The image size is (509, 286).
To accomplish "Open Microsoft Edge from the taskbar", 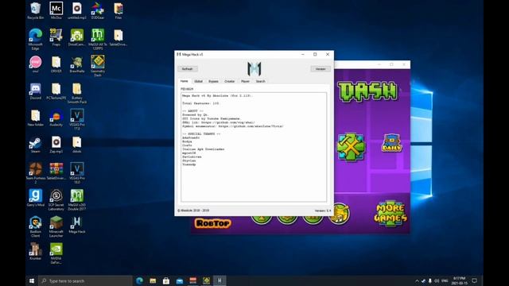I will click(140, 280).
